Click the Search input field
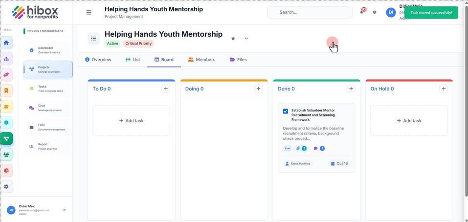The image size is (468, 222). (x=310, y=12)
